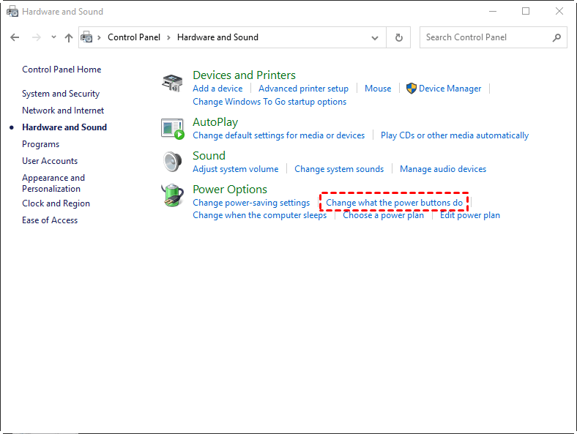Image resolution: width=577 pixels, height=434 pixels.
Task: Open Device Manager link
Action: 450,89
